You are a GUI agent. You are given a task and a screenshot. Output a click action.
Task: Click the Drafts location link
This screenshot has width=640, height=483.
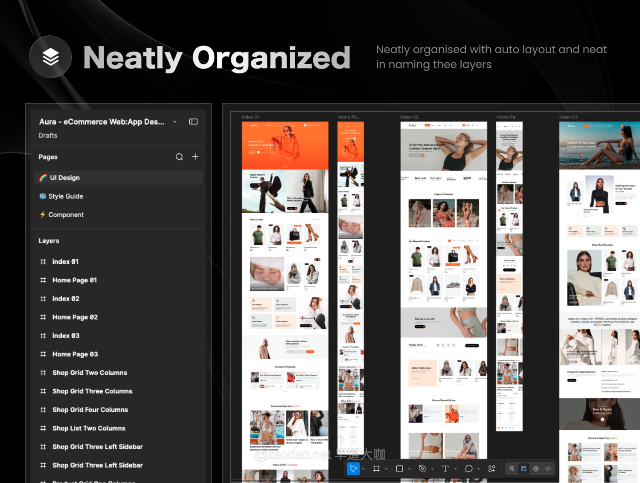48,136
